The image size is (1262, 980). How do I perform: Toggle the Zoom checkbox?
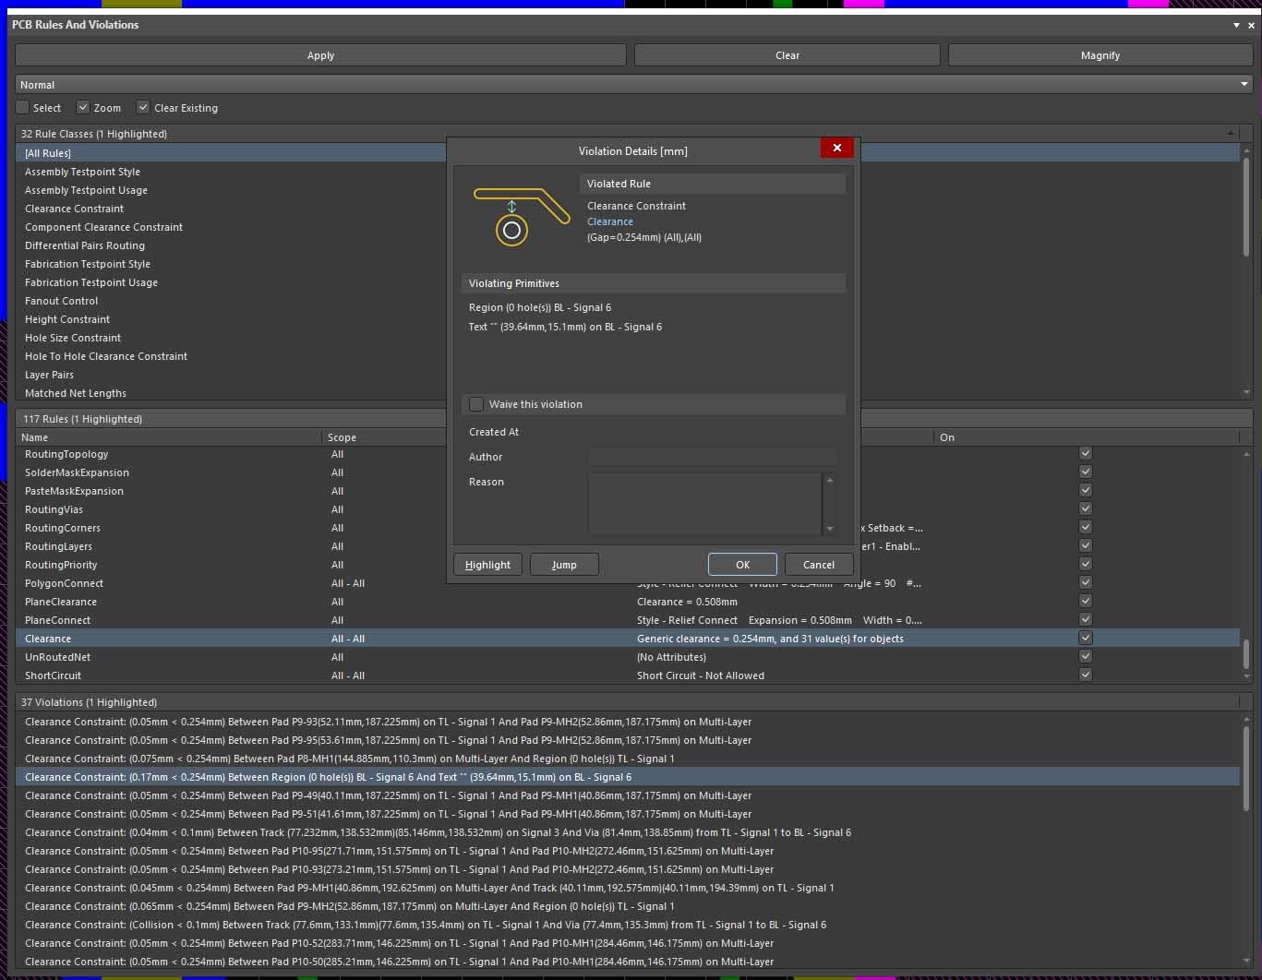point(83,108)
